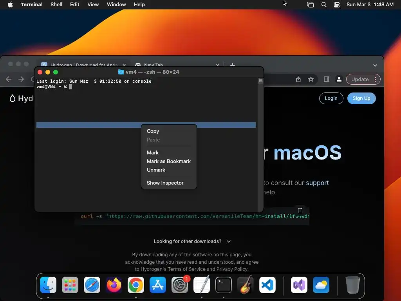Open the View menu in the menu bar

point(93,4)
